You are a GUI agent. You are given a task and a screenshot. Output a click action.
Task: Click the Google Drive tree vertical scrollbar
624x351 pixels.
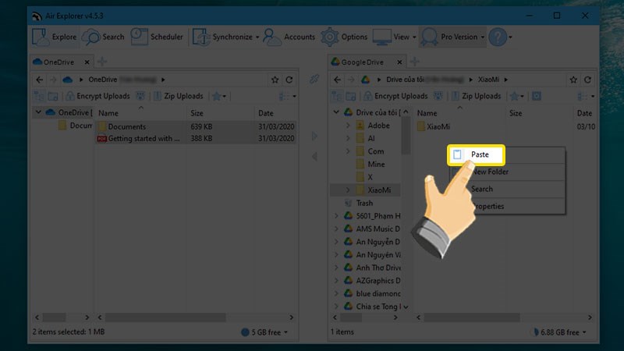406,135
